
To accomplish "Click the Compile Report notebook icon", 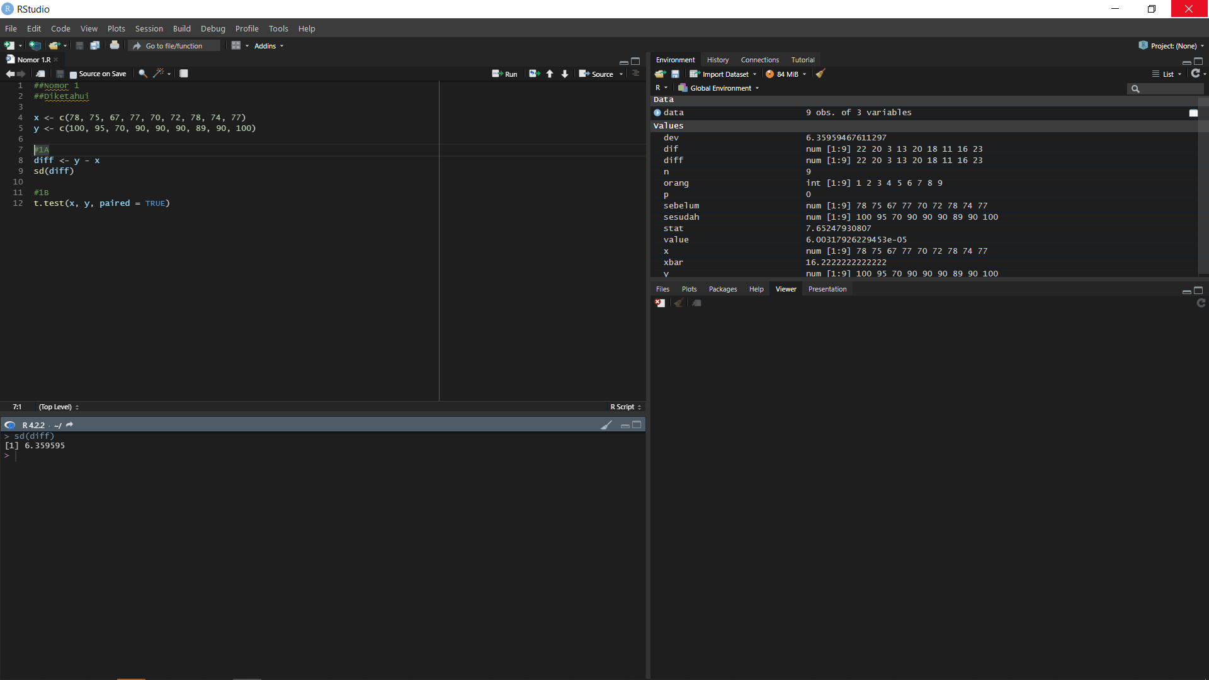I will point(183,74).
